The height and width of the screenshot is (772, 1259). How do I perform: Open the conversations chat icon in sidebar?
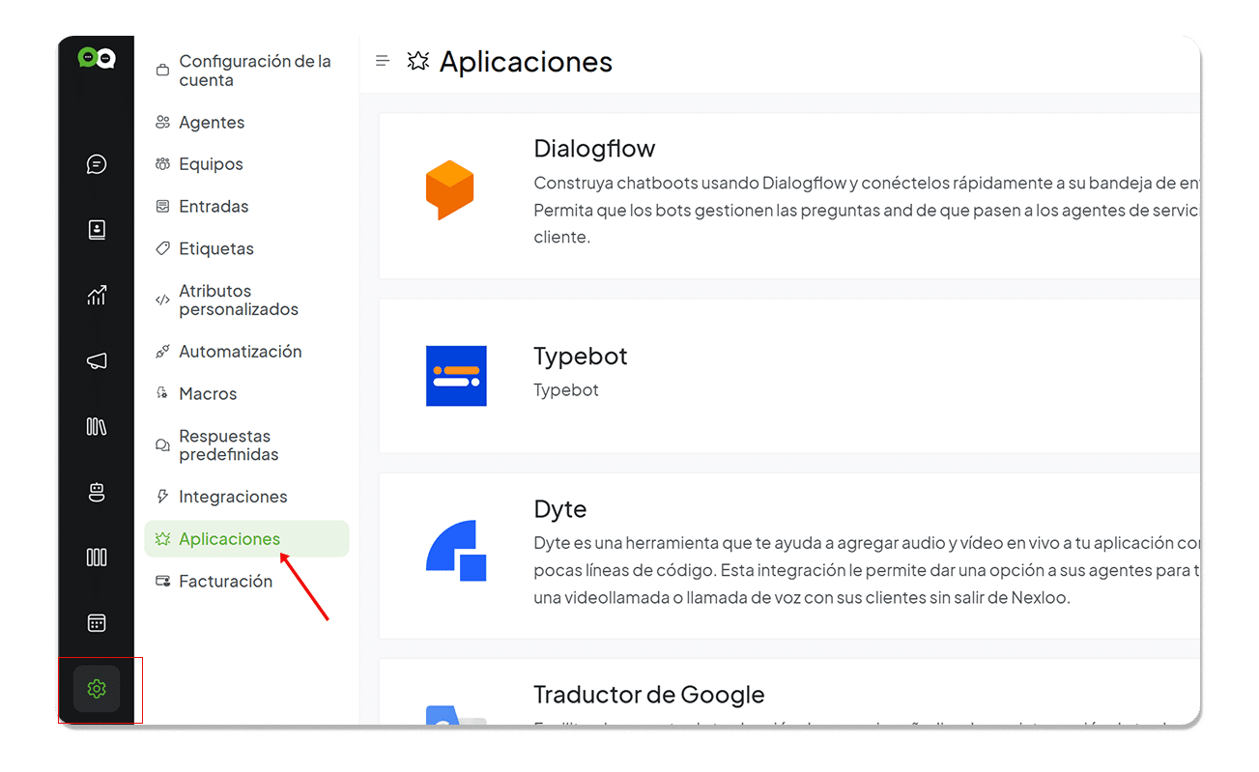97,163
